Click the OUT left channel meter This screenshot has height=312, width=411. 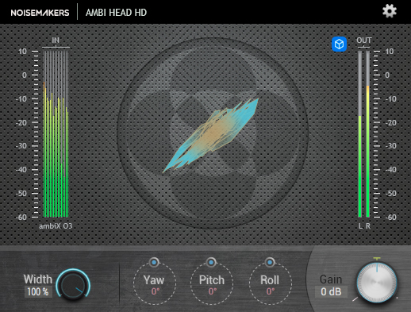point(359,133)
